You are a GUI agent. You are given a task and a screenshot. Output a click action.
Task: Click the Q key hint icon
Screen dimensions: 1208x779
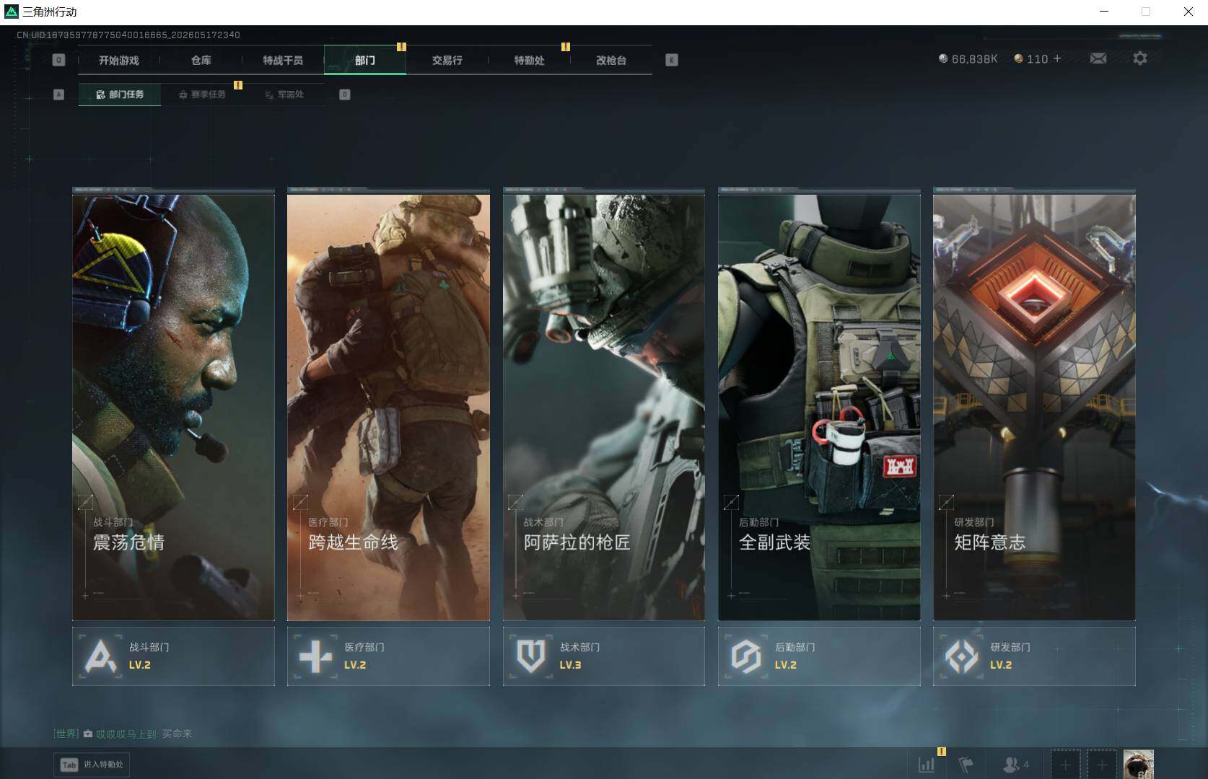click(x=59, y=60)
